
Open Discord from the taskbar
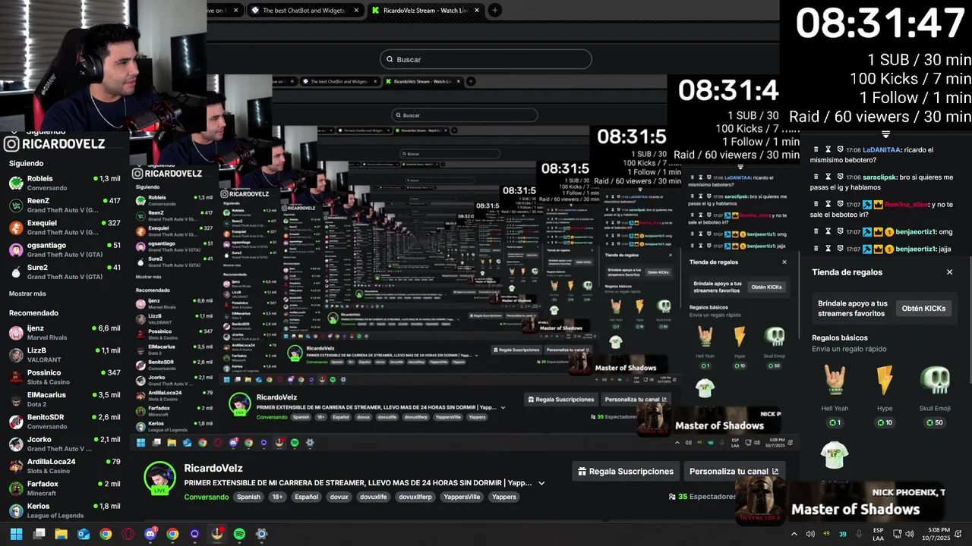pos(150,534)
